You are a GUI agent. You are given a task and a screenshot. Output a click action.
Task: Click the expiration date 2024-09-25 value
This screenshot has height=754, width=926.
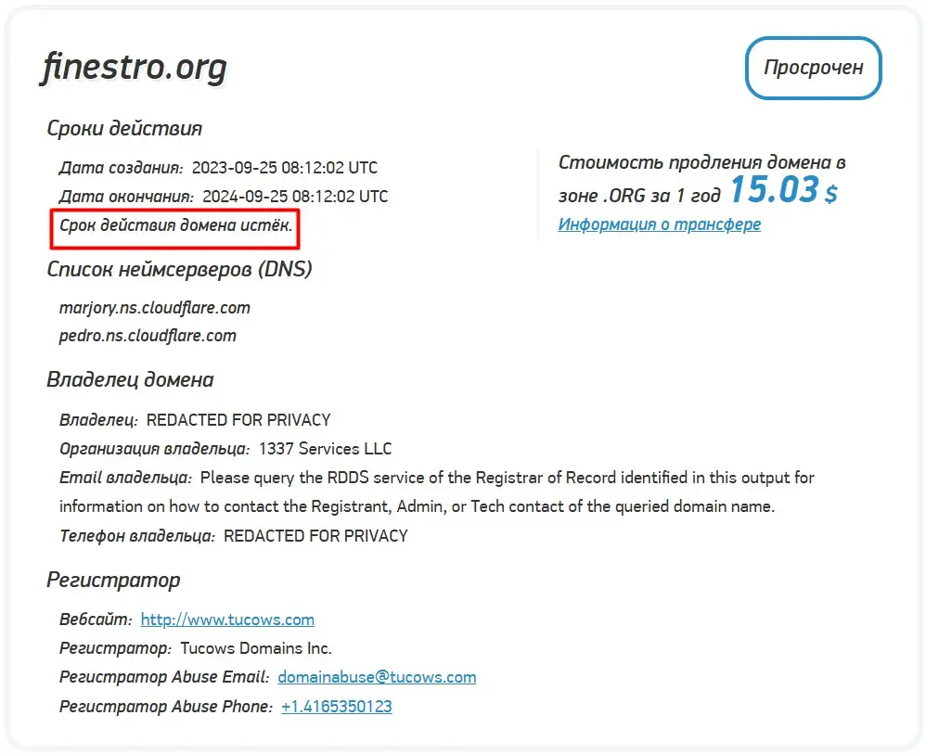click(294, 197)
